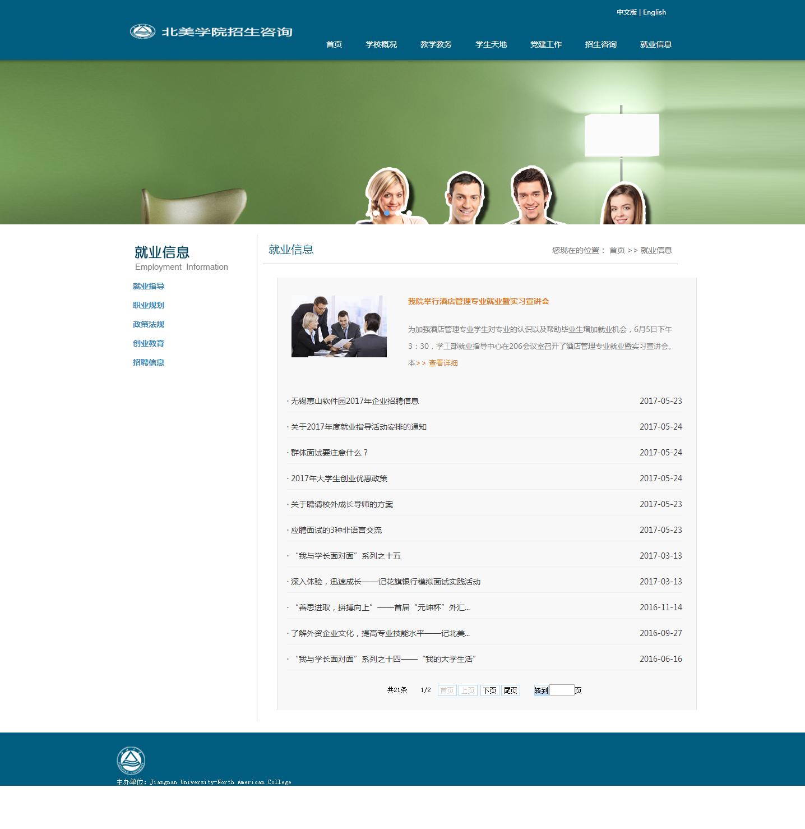Select 招聘信息 in the left sidebar
The image size is (805, 829).
[149, 362]
